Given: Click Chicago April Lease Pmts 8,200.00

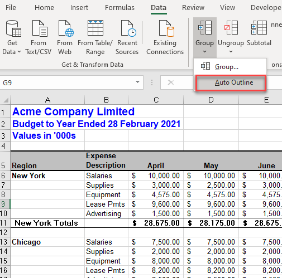Looking at the screenshot, I should tap(156, 270).
